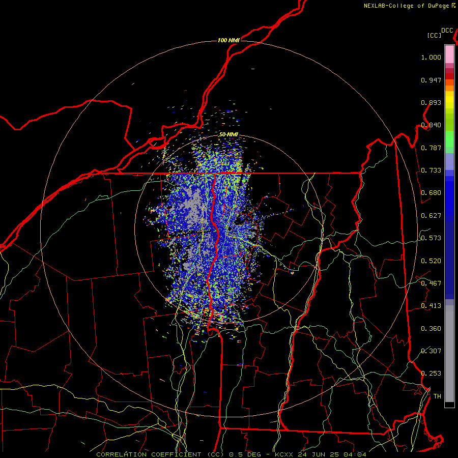Click the [CC] legend unit label
The height and width of the screenshot is (458, 458).
[x=435, y=35]
